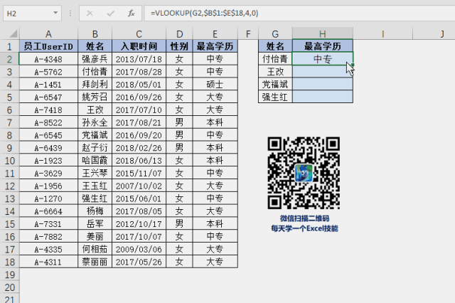Click cell A-4348

[48, 59]
